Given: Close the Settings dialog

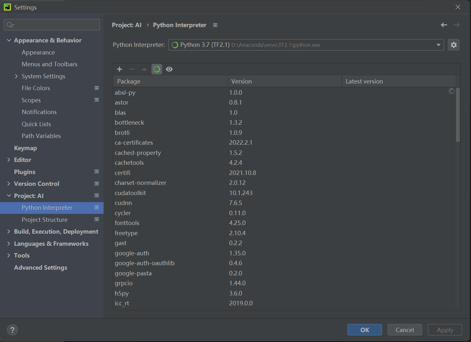Looking at the screenshot, I should pyautogui.click(x=458, y=7).
